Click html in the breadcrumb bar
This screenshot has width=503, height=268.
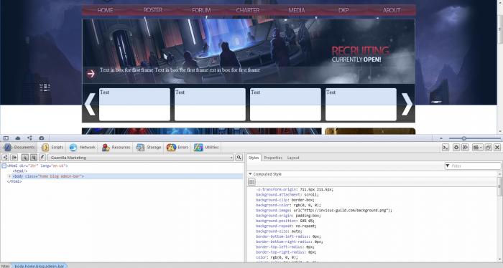tap(6, 266)
